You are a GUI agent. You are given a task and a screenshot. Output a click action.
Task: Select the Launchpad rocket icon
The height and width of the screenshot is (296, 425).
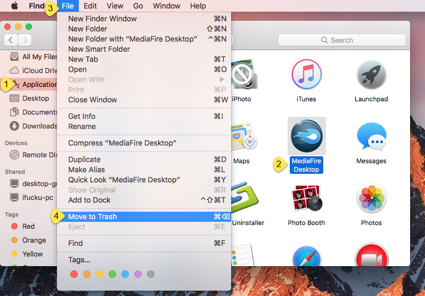click(371, 74)
